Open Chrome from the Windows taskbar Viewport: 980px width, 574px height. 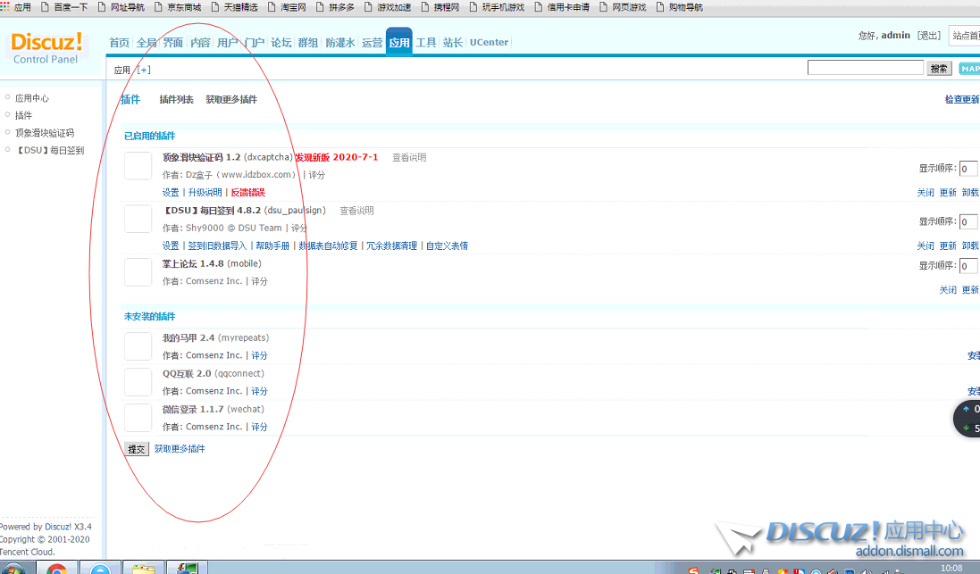click(57, 569)
